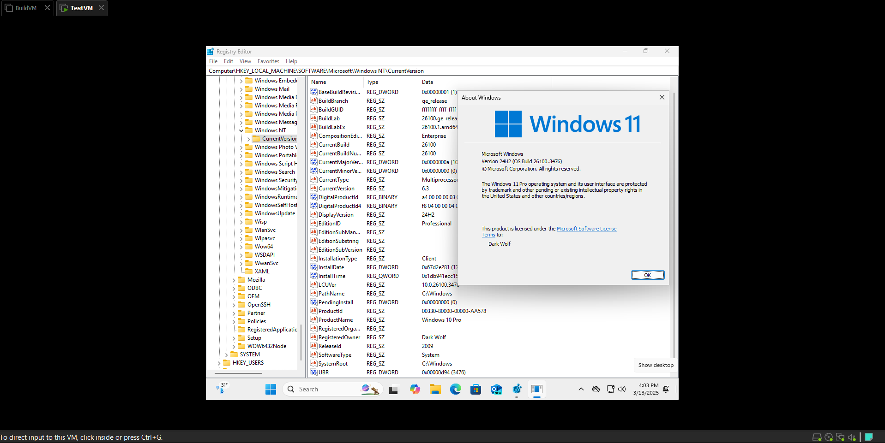The height and width of the screenshot is (443, 885).
Task: Click the teal message log note icon
Action: click(869, 437)
